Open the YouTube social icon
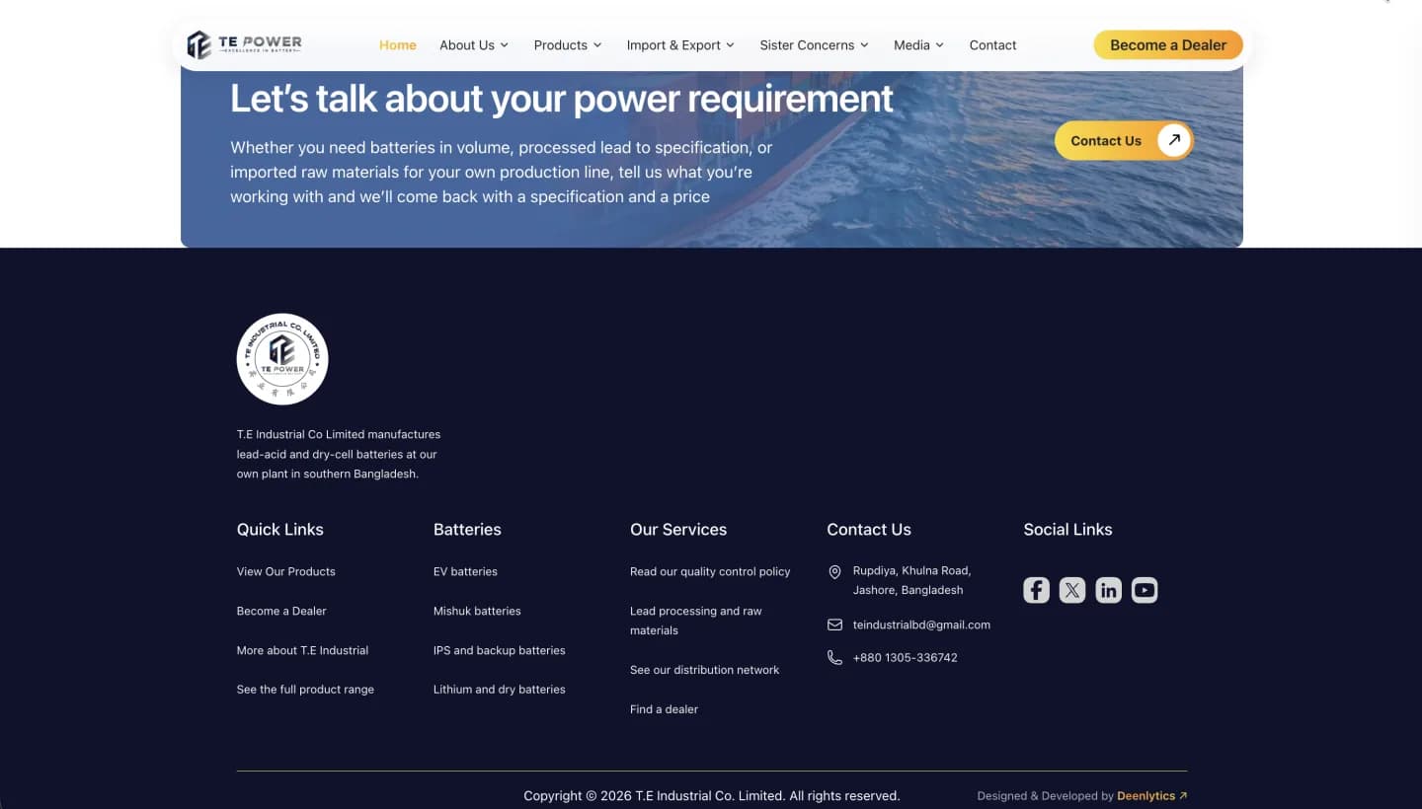This screenshot has height=809, width=1422. point(1145,590)
